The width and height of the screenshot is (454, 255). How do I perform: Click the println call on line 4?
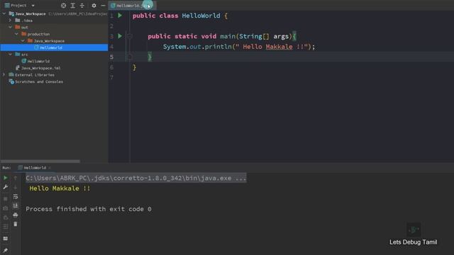click(x=218, y=47)
